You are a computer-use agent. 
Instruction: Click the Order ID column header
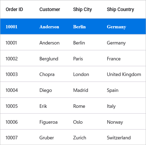pyautogui.click(x=14, y=9)
